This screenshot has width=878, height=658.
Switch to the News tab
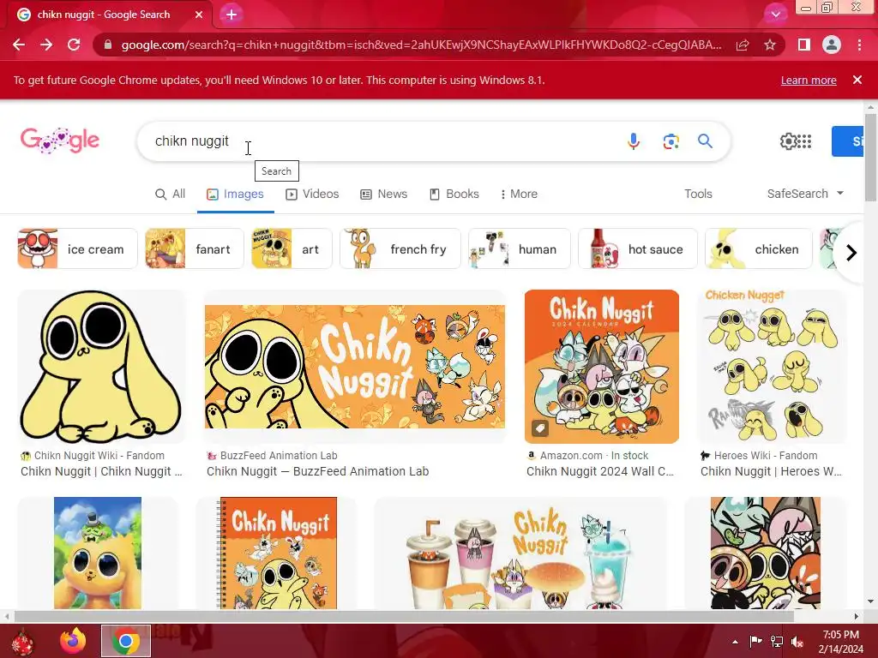[383, 194]
